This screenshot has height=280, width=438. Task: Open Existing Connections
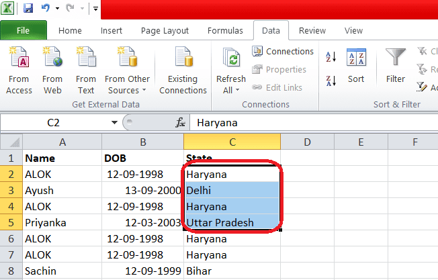pyautogui.click(x=183, y=71)
